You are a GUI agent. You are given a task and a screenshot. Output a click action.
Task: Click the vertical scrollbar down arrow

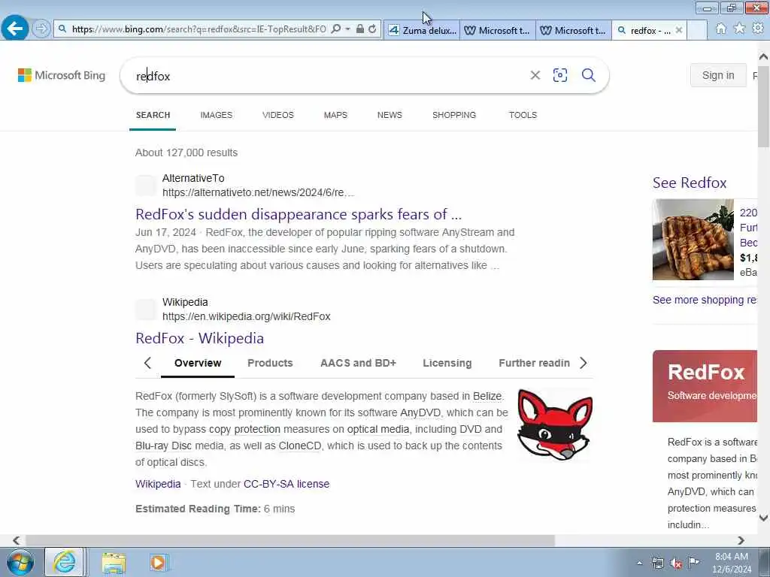click(763, 518)
